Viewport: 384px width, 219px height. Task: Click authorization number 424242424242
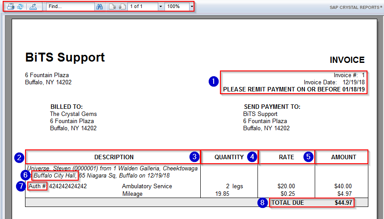[x=68, y=186]
